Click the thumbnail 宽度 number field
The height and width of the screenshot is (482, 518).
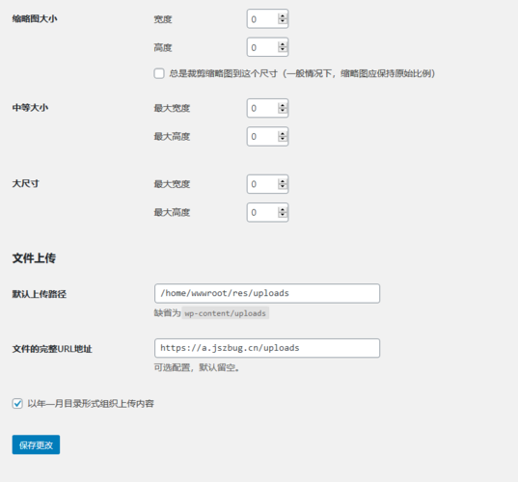click(267, 19)
